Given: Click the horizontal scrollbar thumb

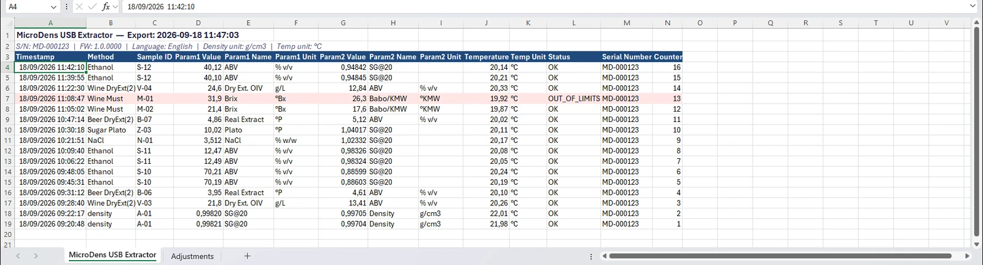Looking at the screenshot, I should [780, 256].
